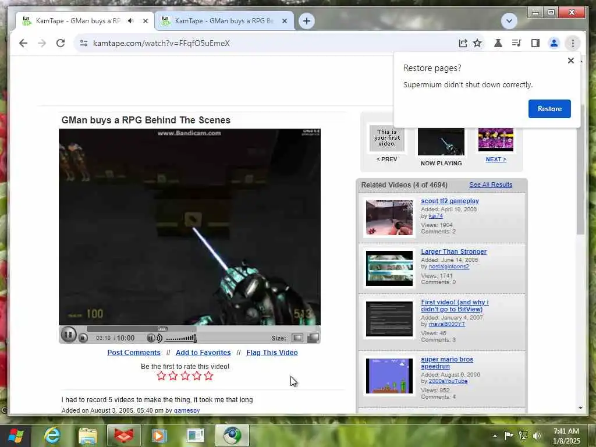
Task: Open Windows Start menu
Action: tap(15, 435)
